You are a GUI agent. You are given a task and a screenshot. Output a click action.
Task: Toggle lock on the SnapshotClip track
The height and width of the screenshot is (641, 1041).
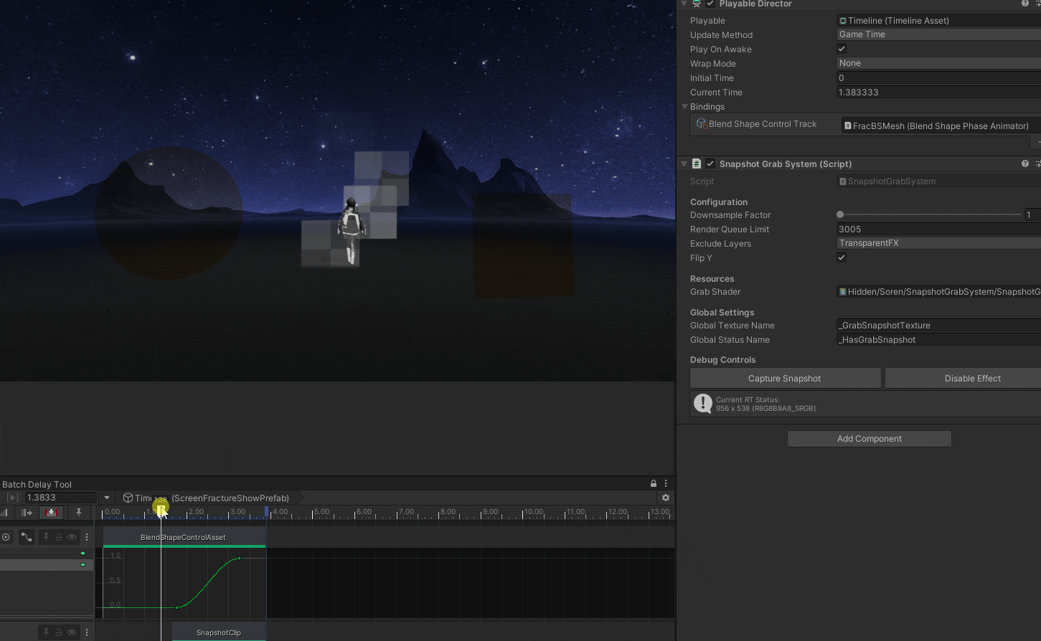coord(59,632)
